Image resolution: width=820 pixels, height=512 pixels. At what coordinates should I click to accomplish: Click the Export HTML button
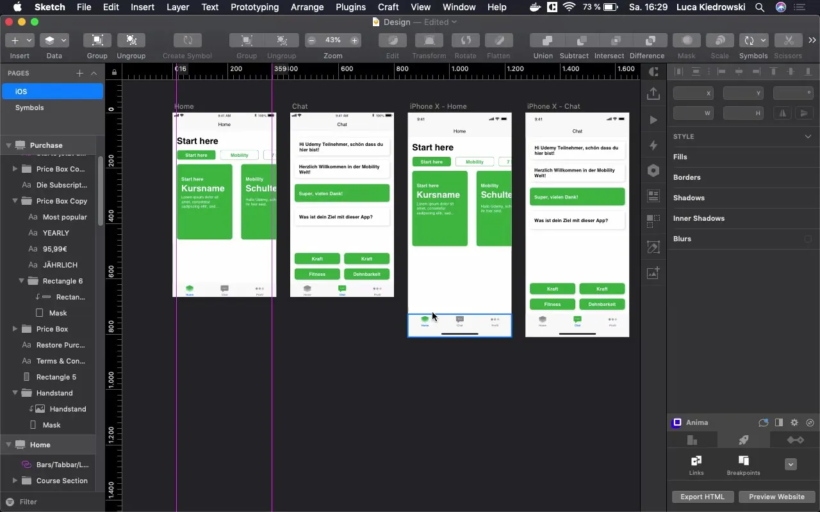click(x=703, y=497)
